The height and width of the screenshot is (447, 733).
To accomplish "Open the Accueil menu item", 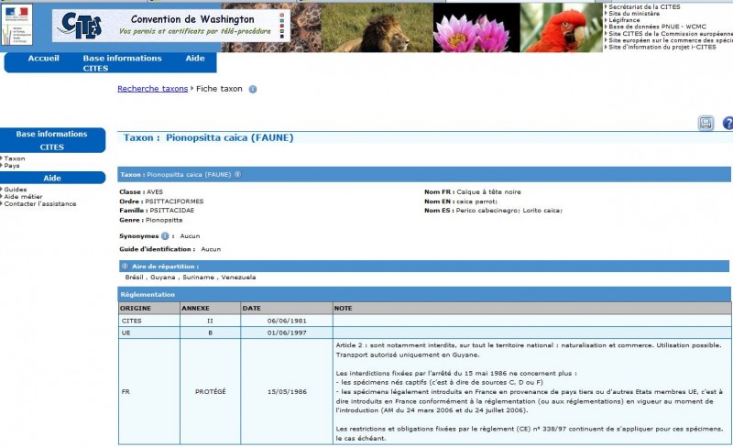I will coord(43,59).
